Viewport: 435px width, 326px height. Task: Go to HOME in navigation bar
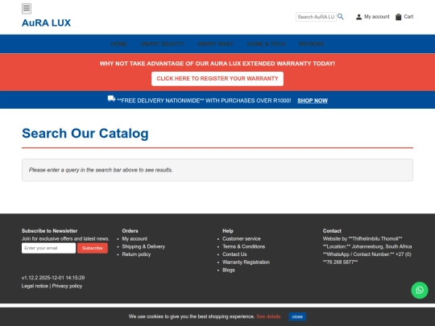(118, 44)
